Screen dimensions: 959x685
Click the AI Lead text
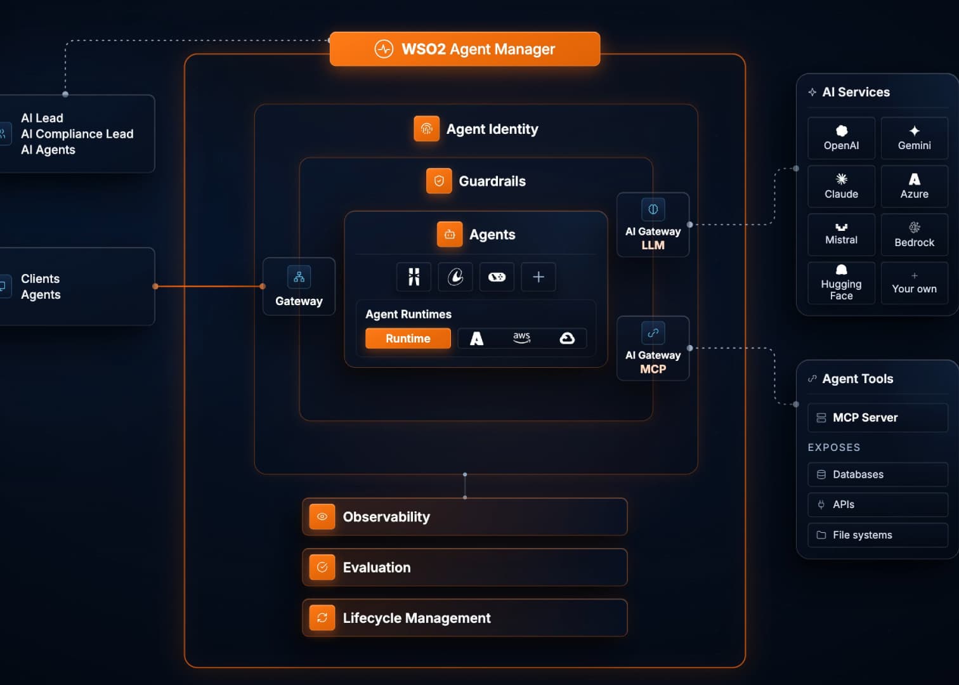pyautogui.click(x=42, y=118)
